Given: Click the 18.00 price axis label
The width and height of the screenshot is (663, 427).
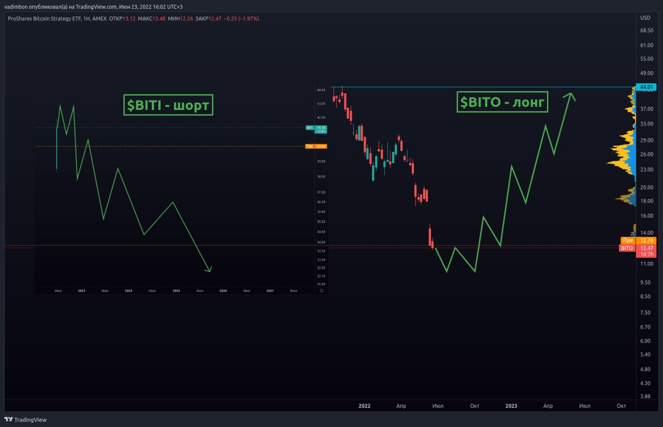Looking at the screenshot, I should point(647,201).
